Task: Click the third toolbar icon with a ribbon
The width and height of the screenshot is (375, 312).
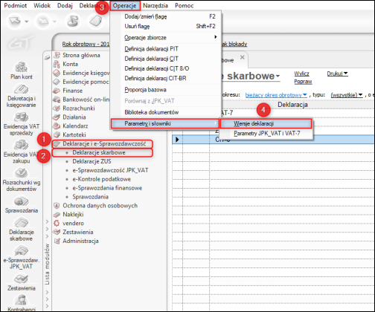Action: (x=73, y=21)
